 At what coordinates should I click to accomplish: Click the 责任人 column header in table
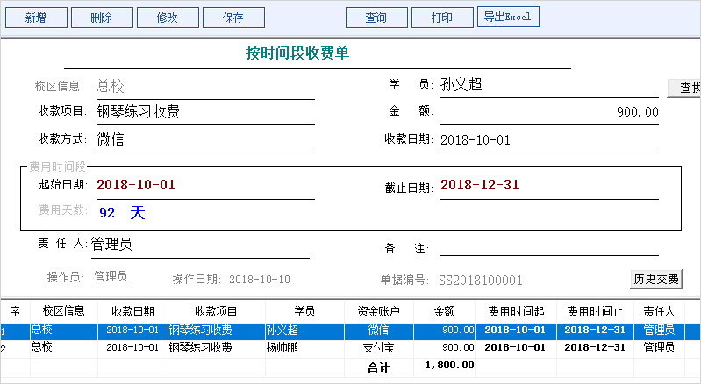[659, 311]
